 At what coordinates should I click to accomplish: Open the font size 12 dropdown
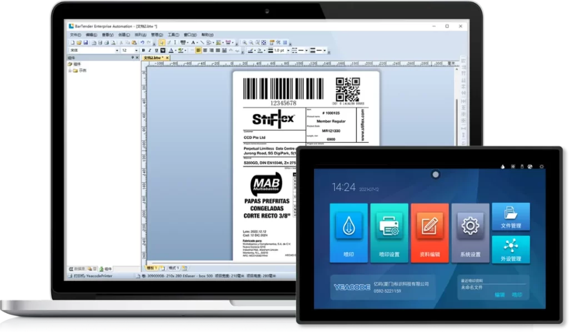tap(136, 50)
